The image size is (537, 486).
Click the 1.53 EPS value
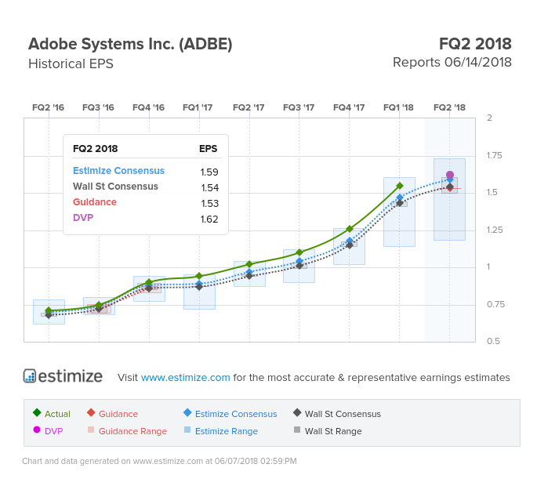click(209, 204)
